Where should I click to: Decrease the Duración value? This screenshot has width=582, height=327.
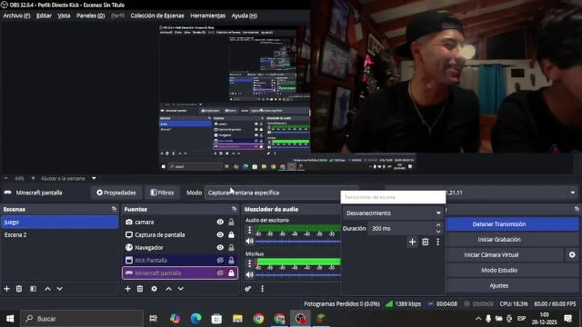point(438,232)
